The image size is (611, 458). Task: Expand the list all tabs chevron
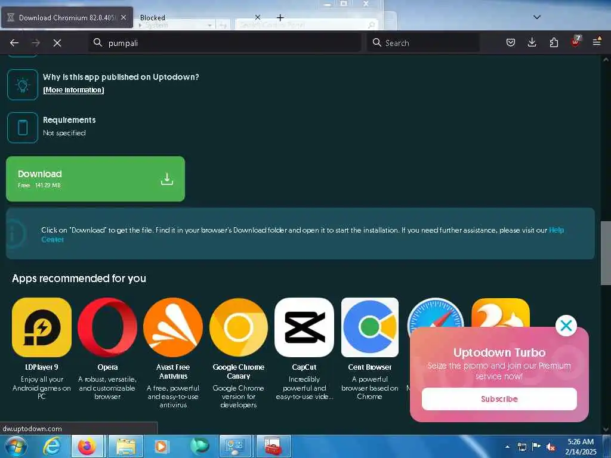pos(537,17)
